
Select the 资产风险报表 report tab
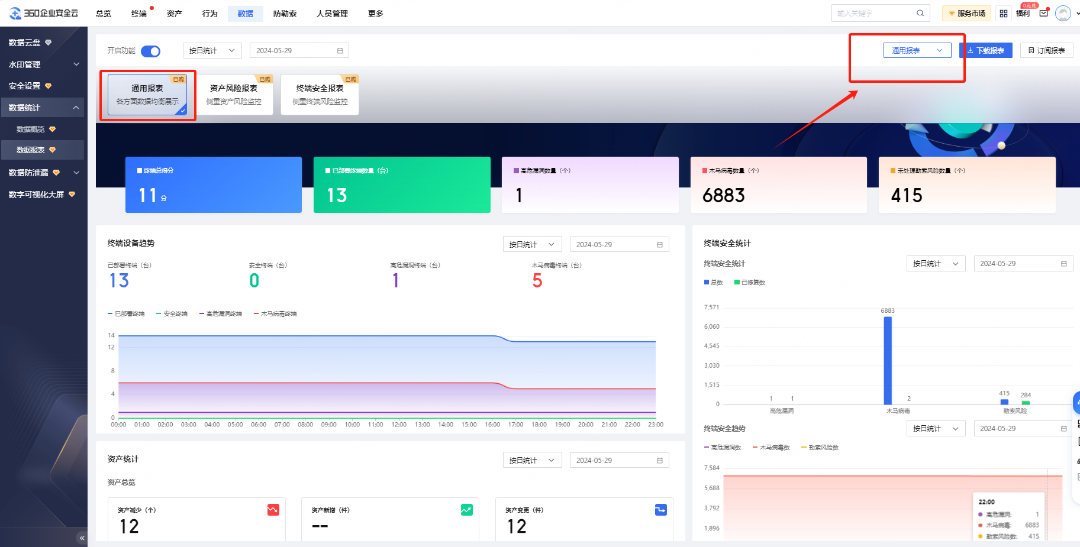[x=234, y=94]
